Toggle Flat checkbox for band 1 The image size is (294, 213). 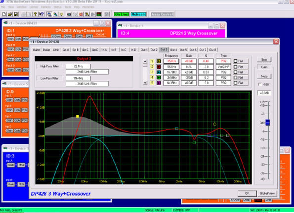point(235,61)
